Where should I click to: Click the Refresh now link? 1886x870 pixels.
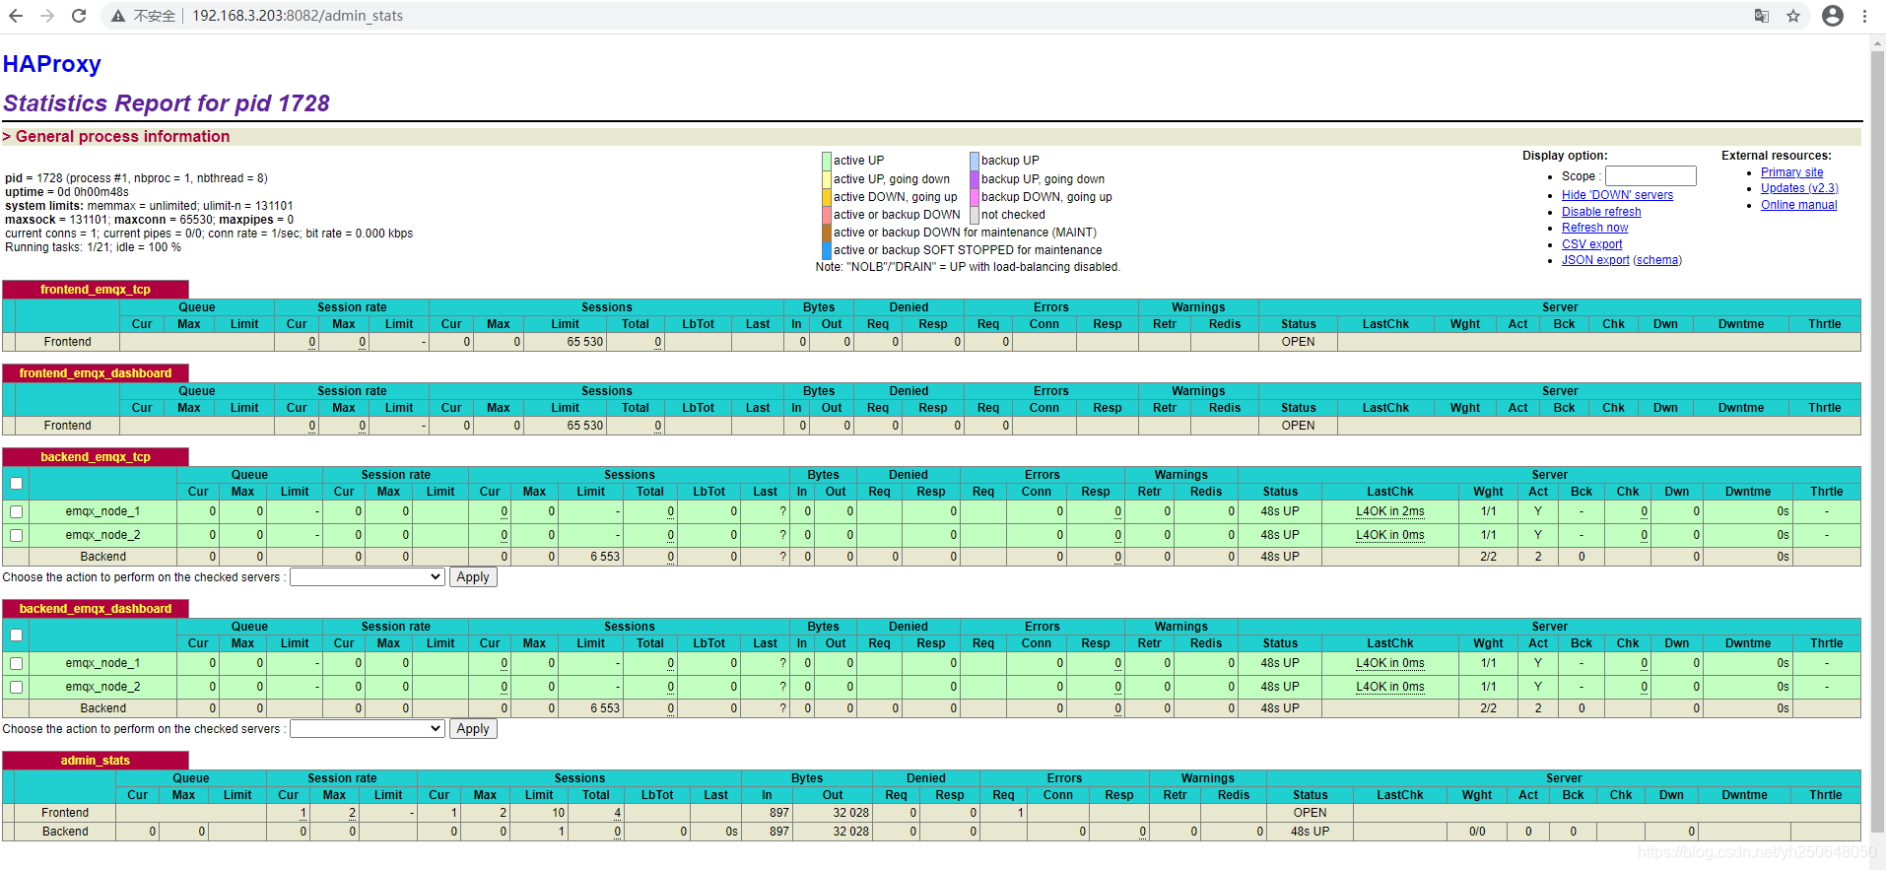pos(1594,228)
